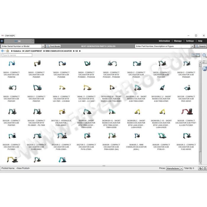Open SK115SRDZ-1E Short Radius Excavator Dozer
207x207 pixels.
point(111,93)
